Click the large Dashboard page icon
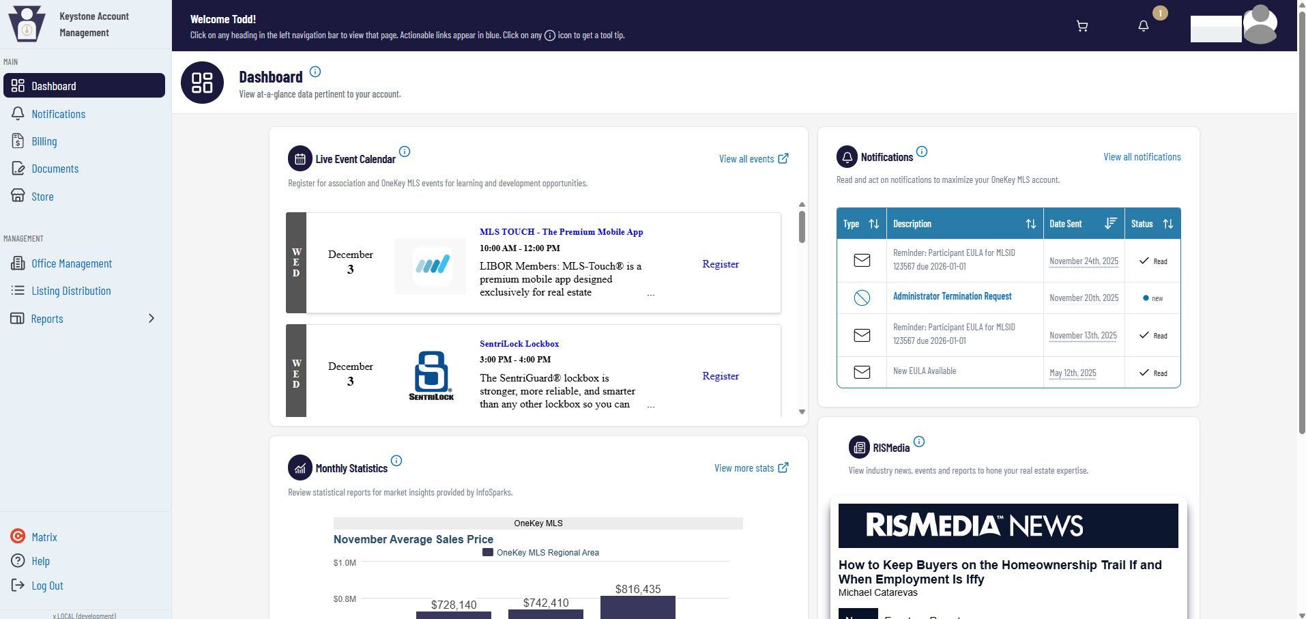 coord(202,83)
